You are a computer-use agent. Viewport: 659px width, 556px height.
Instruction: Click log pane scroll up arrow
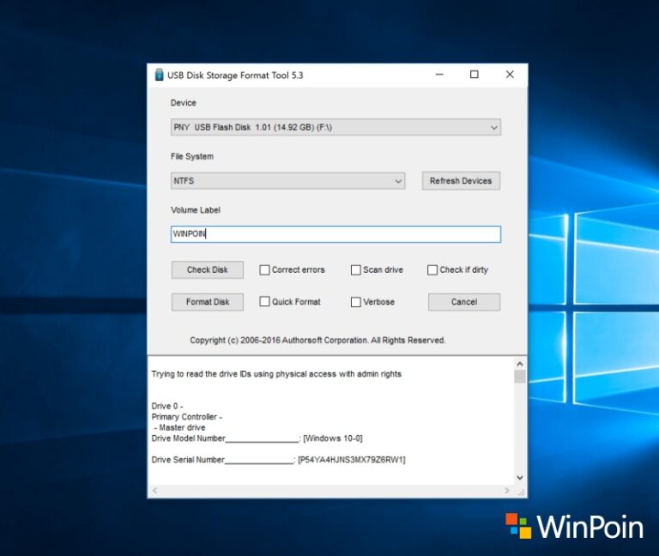520,364
